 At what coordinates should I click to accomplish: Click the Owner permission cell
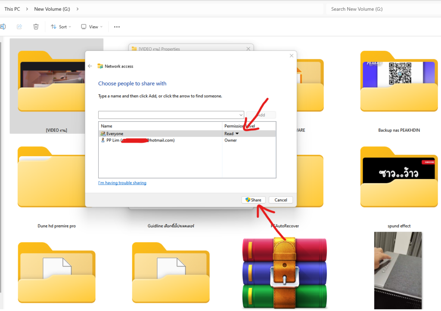[x=231, y=140]
